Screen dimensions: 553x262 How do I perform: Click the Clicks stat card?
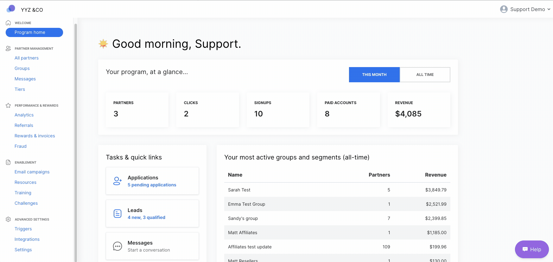coord(208,110)
